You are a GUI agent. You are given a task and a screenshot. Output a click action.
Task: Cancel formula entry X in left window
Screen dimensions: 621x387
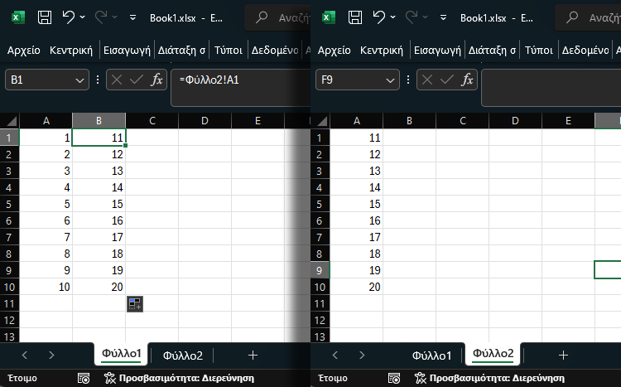click(x=117, y=80)
